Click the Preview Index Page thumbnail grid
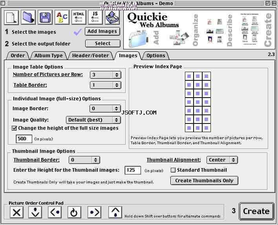The height and width of the screenshot is (225, 278). (x=198, y=102)
